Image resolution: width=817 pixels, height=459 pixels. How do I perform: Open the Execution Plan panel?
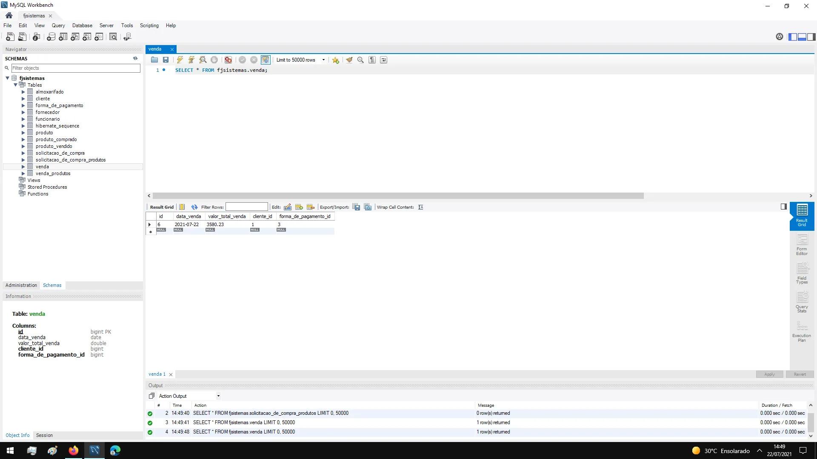(x=802, y=331)
